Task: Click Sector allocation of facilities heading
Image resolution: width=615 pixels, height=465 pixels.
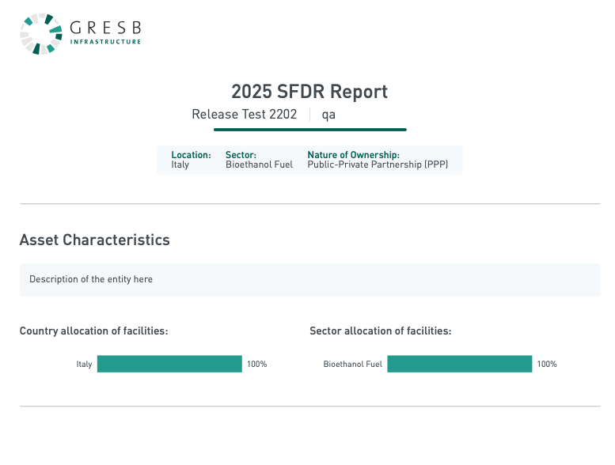Action: coord(381,331)
